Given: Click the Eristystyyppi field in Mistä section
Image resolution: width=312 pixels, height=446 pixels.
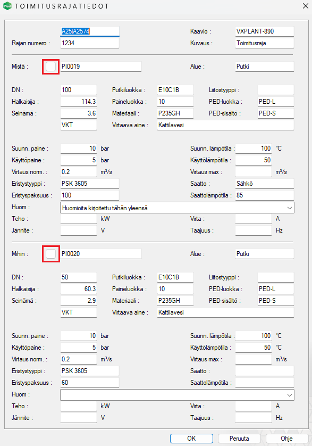Looking at the screenshot, I should coord(90,184).
